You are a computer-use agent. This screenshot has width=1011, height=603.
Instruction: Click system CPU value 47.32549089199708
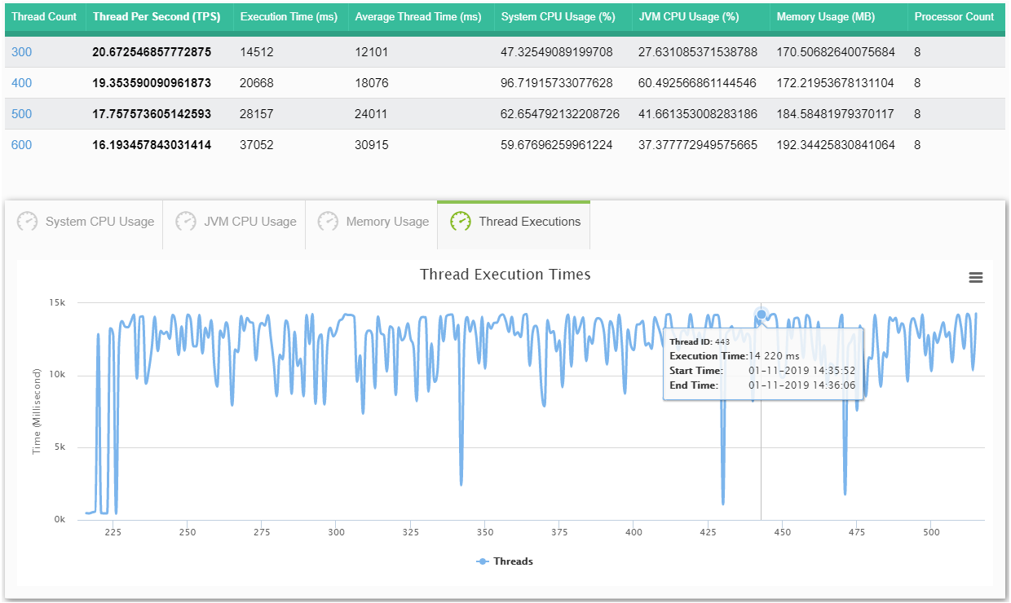[557, 52]
